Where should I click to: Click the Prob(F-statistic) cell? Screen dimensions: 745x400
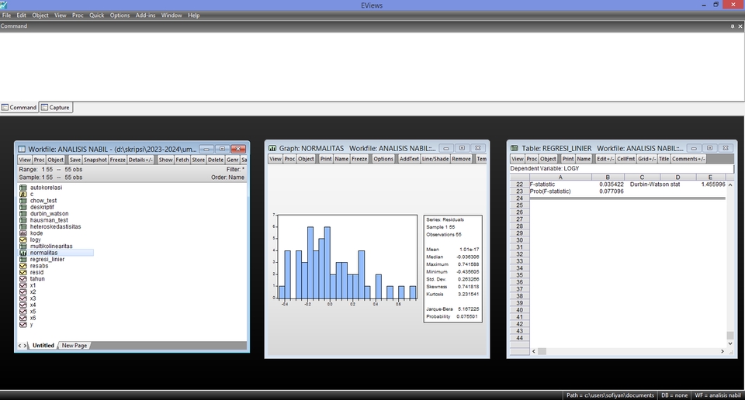(550, 191)
